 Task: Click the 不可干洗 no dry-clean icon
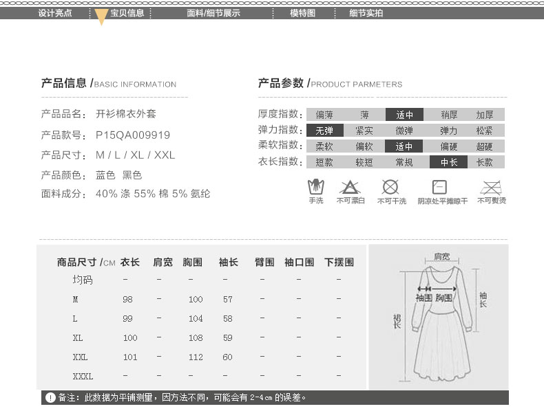pyautogui.click(x=390, y=187)
